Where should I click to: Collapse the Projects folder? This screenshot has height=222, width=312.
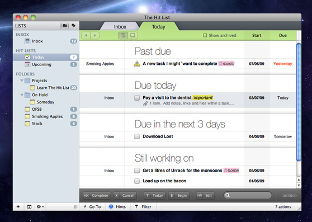pos(22,81)
